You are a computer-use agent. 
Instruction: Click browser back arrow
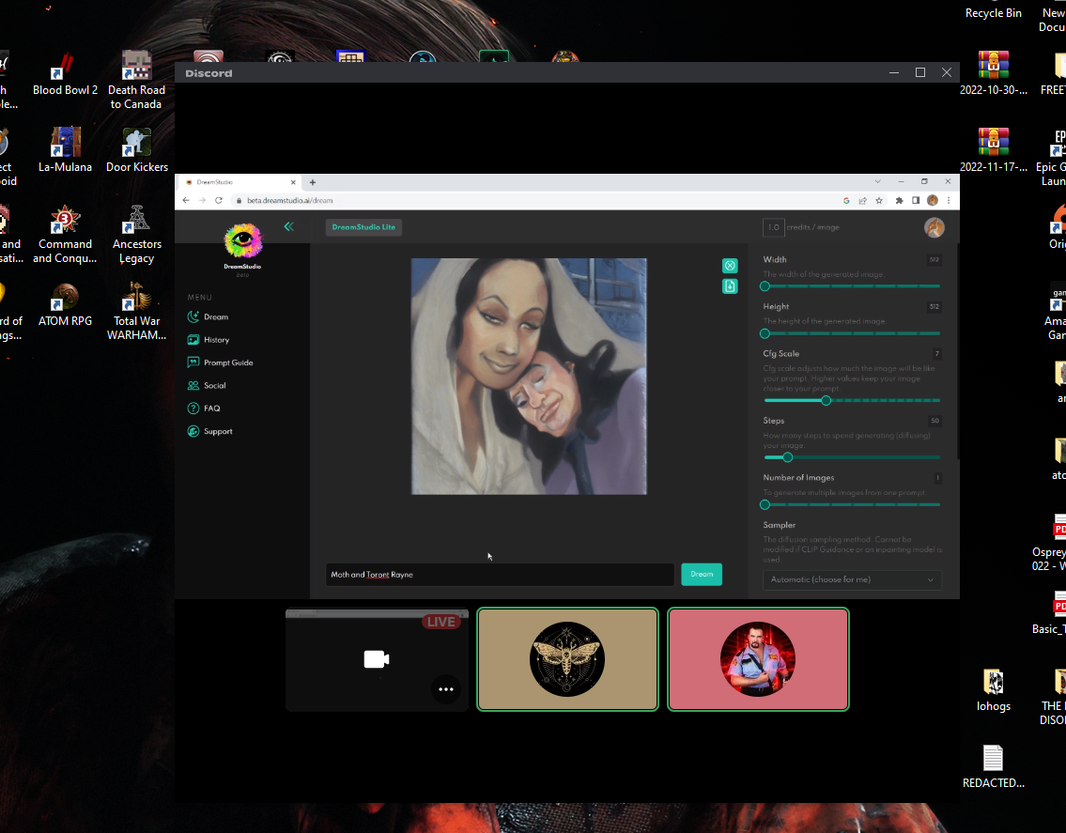(x=186, y=201)
